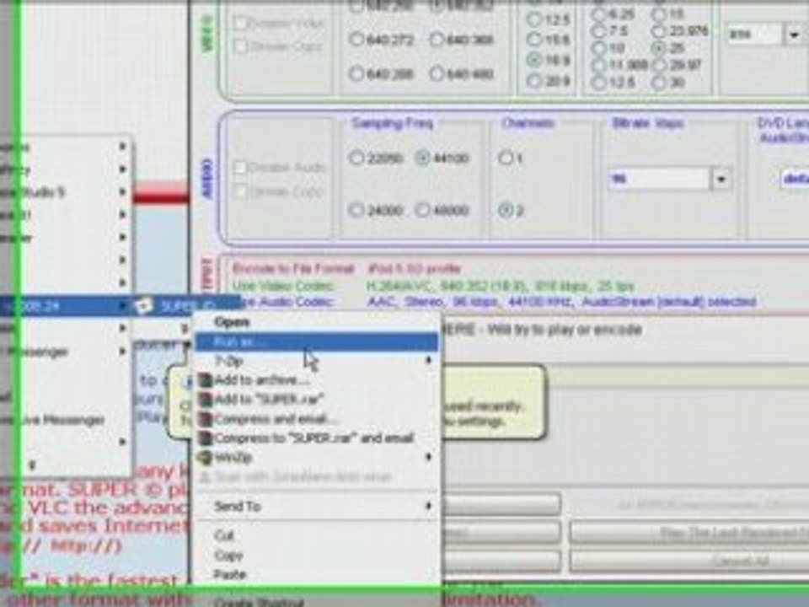809x607 pixels.
Task: Open the audio Bitrate kbps dropdown arrow
Action: (721, 179)
